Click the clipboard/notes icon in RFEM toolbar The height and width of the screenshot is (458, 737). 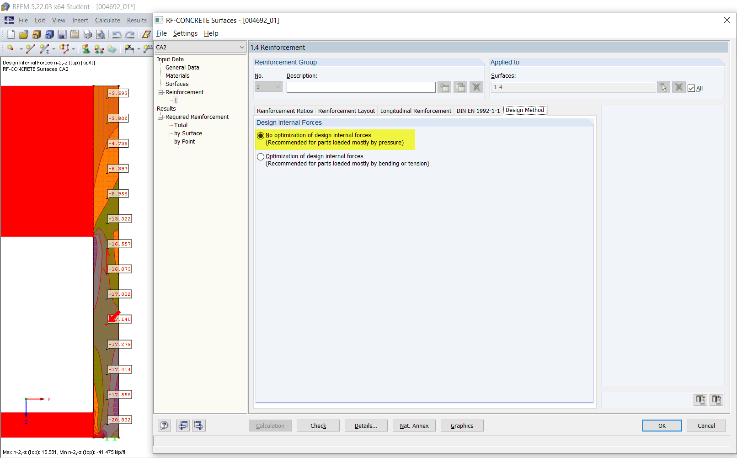[75, 34]
